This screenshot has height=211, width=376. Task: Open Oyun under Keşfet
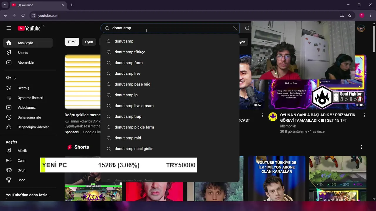tap(28, 170)
